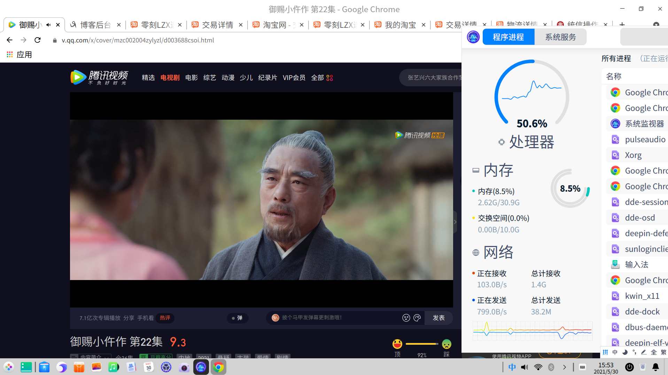Click the video player picture
The height and width of the screenshot is (375, 668).
click(262, 200)
